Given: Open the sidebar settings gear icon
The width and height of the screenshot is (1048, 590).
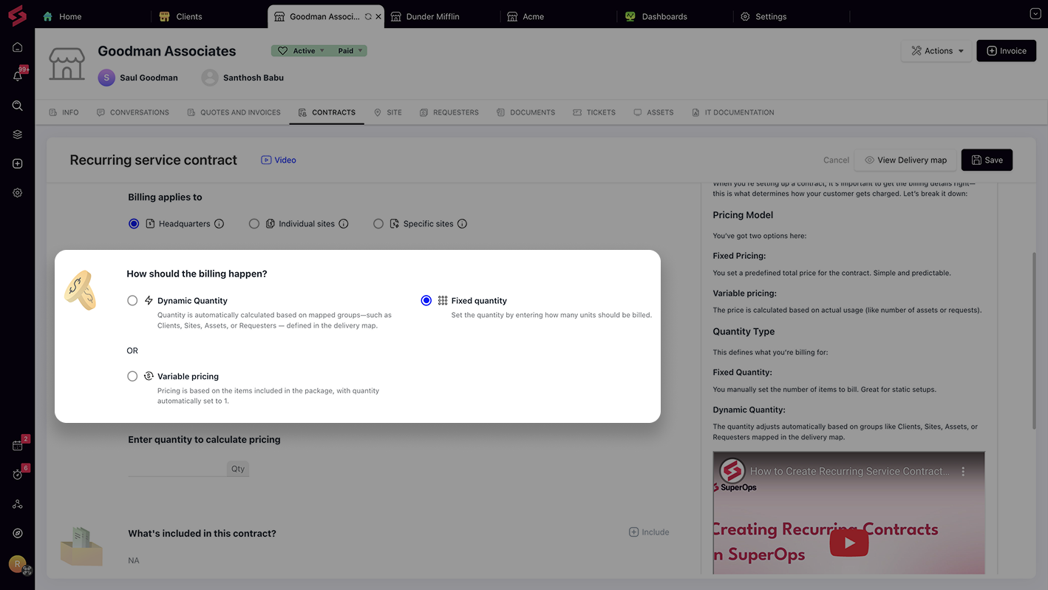Looking at the screenshot, I should click(x=18, y=193).
